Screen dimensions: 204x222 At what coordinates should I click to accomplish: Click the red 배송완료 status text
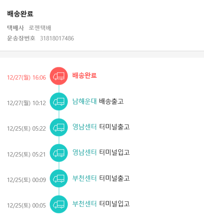click(x=85, y=76)
